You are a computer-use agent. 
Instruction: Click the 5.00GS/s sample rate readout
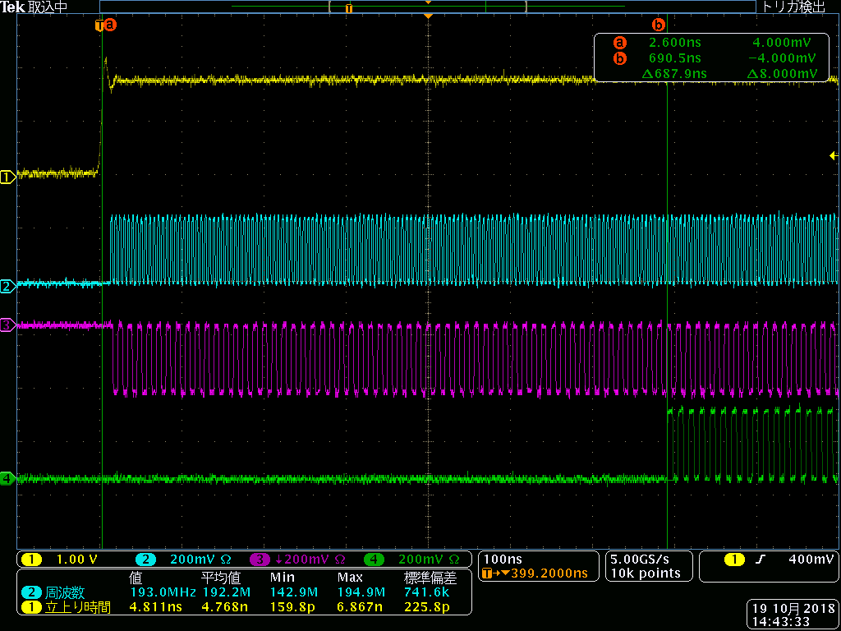[640, 559]
